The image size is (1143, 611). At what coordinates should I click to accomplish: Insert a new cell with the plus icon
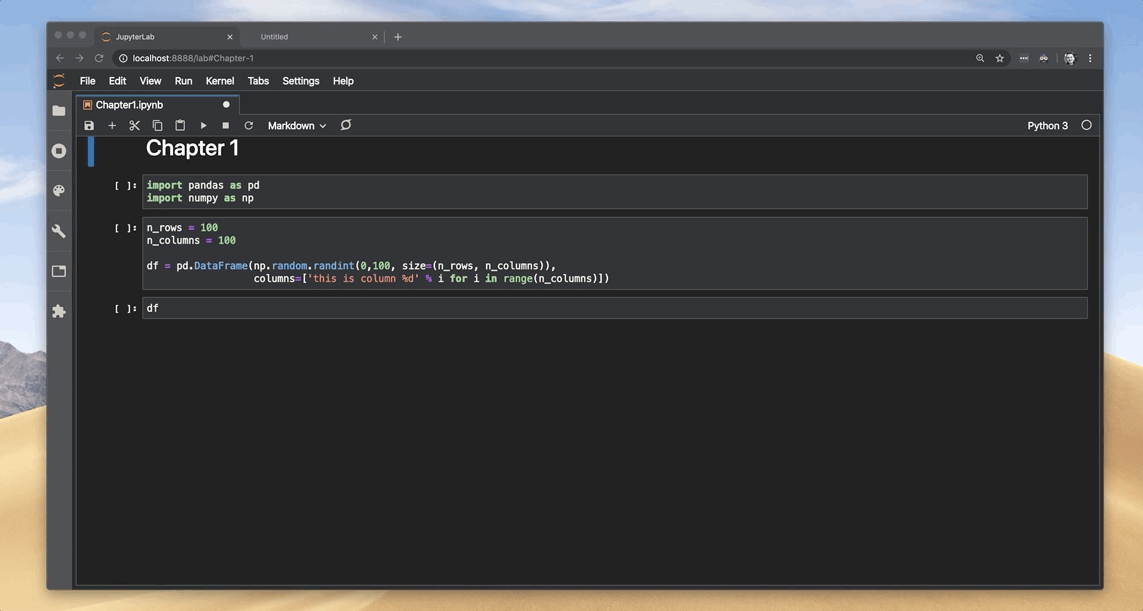112,125
